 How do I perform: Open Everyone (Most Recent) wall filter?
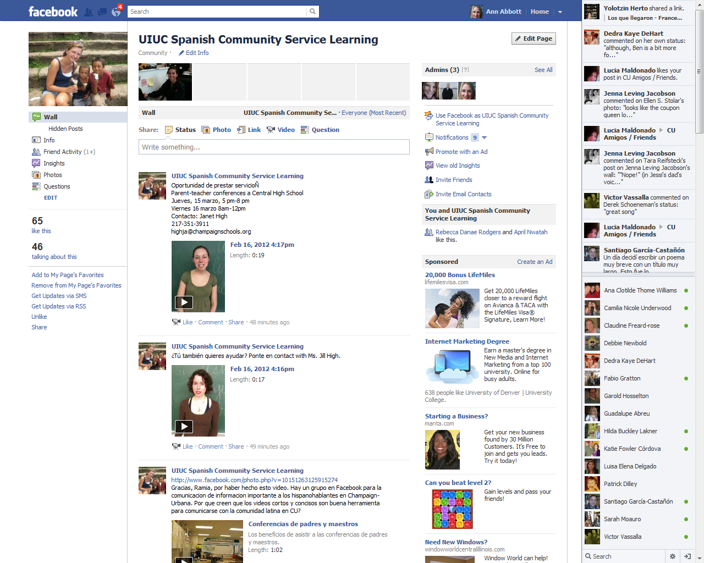[373, 113]
